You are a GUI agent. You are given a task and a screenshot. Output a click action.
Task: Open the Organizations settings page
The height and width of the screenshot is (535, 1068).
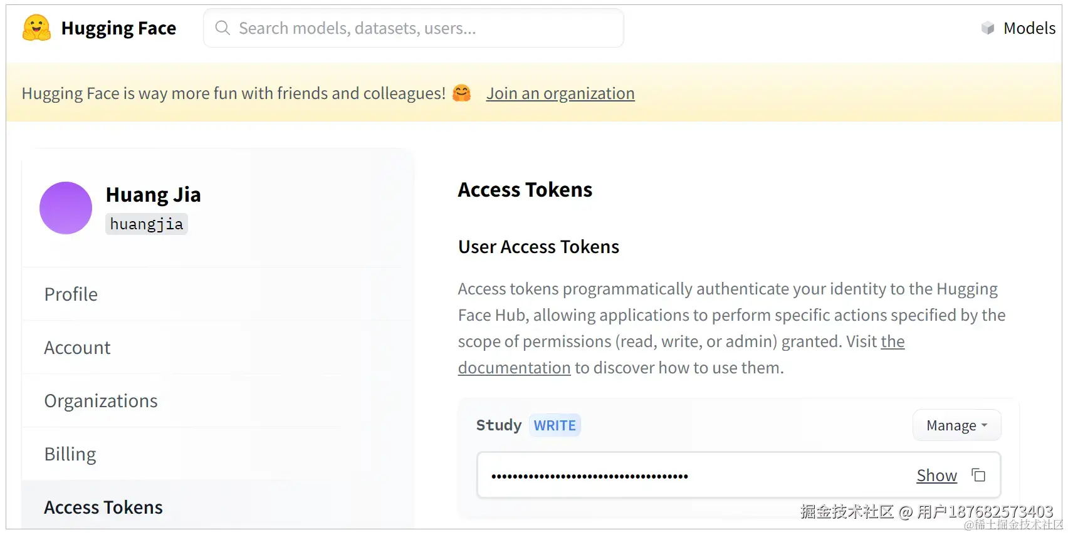pyautogui.click(x=101, y=401)
